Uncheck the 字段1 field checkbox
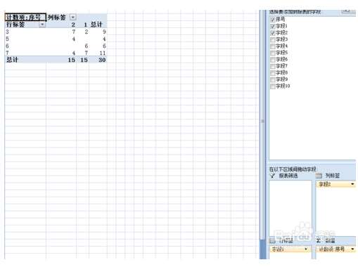This screenshot has width=358, height=267. [x=272, y=26]
